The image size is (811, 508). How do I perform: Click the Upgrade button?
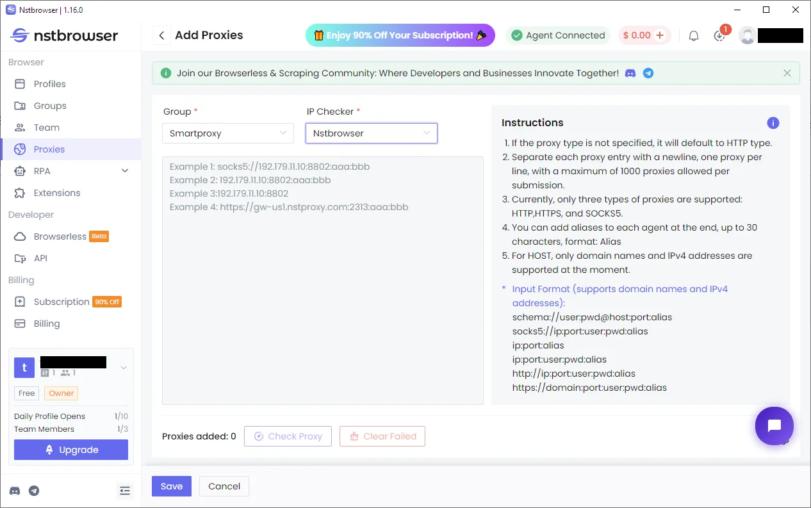pos(71,450)
